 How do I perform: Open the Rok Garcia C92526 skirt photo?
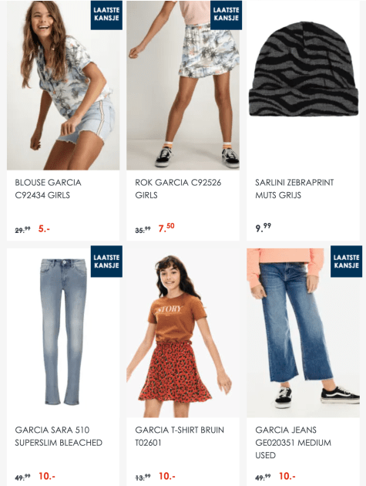[183, 85]
